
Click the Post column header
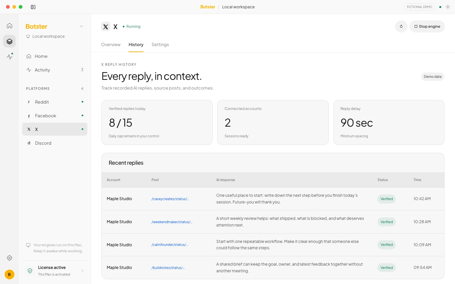[155, 180]
